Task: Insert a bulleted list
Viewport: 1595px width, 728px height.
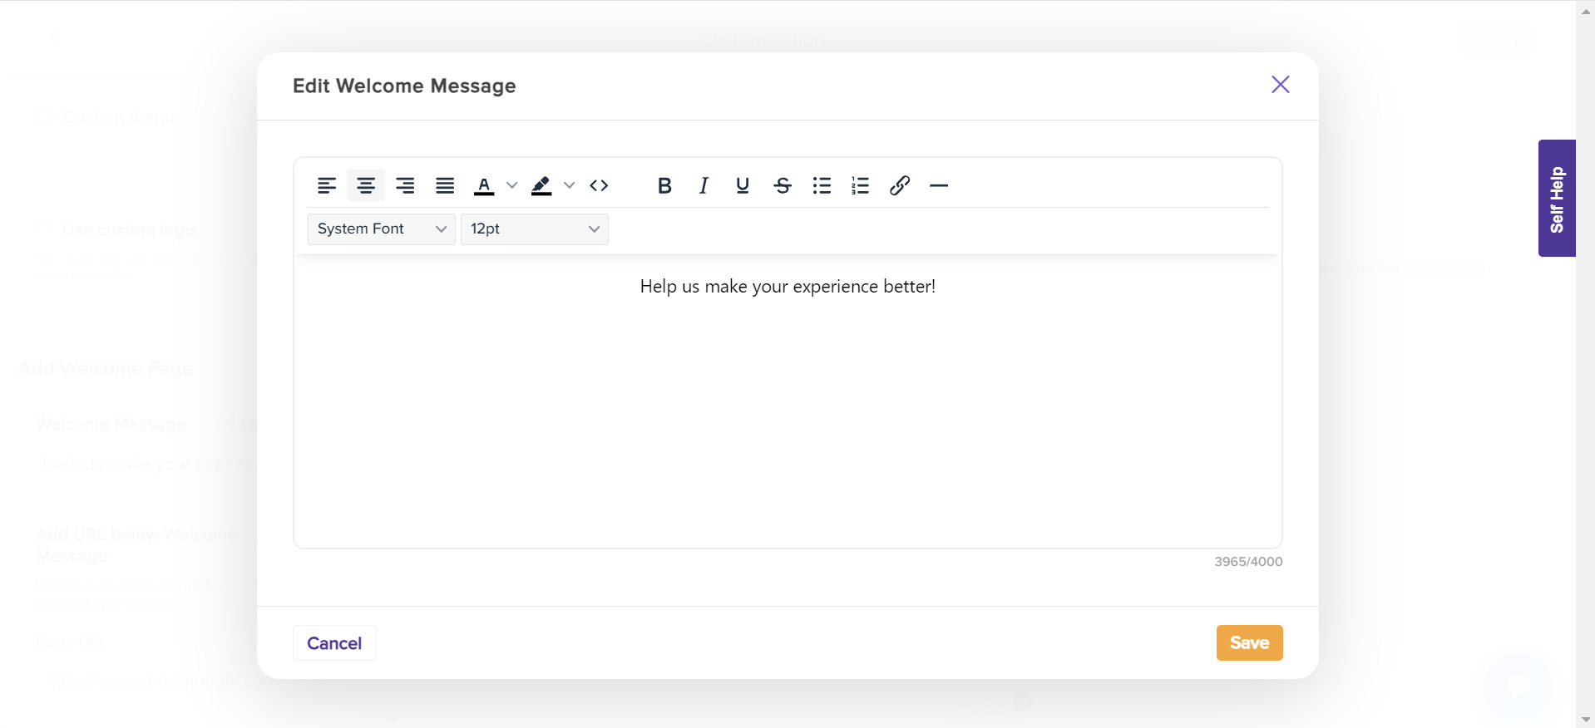Action: 822,185
